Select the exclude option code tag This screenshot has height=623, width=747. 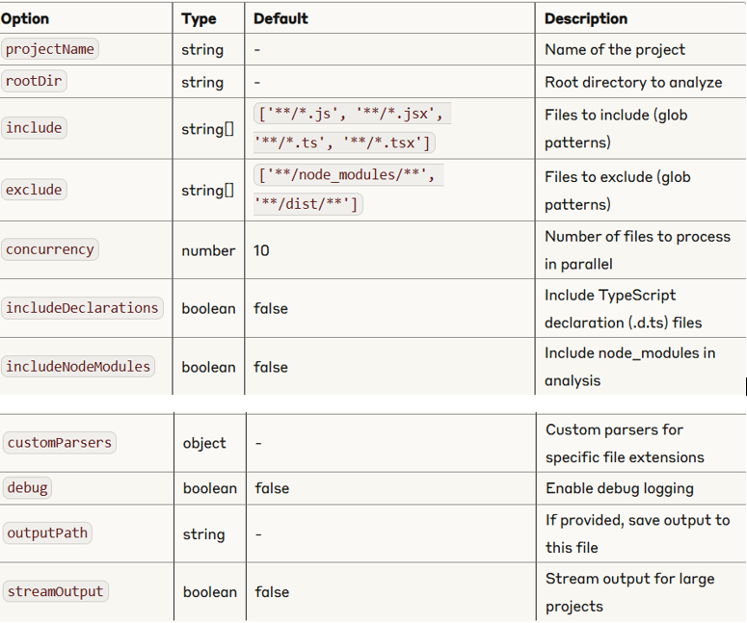tap(34, 190)
